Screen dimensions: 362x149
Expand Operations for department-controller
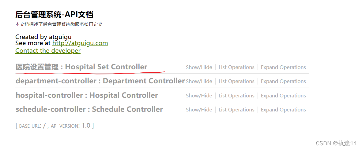point(283,81)
